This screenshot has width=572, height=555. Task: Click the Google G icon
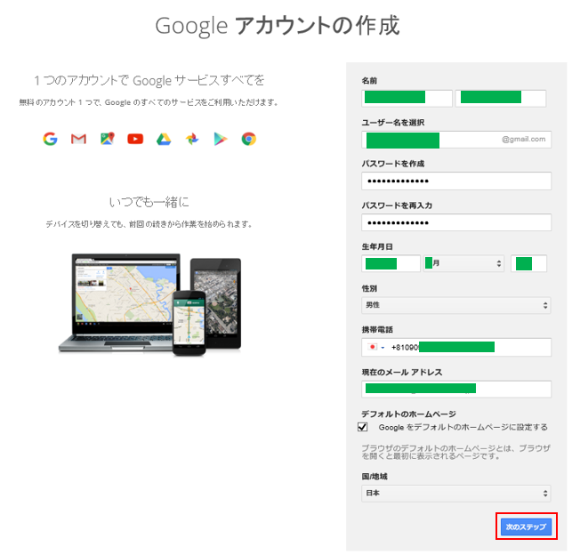50,139
